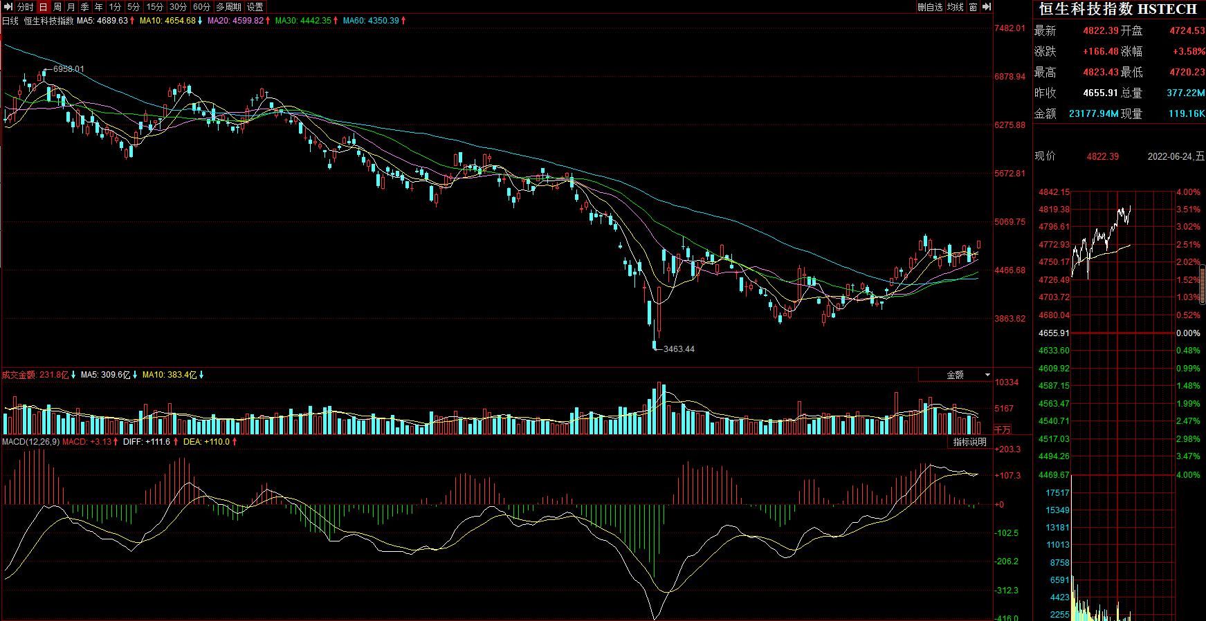Click the 金额 turnover value 23177.94M
Image resolution: width=1206 pixels, height=621 pixels.
coord(1093,114)
